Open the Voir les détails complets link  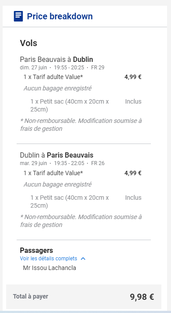click(49, 259)
